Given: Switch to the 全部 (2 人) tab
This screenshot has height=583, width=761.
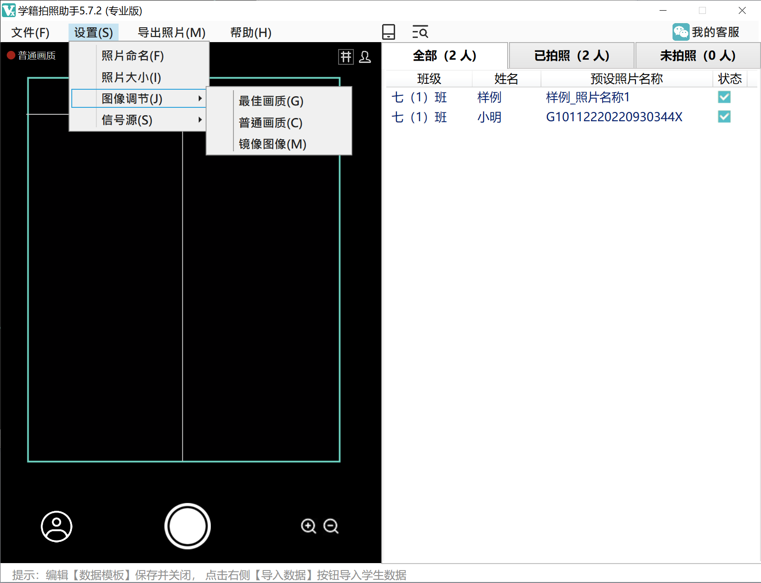Looking at the screenshot, I should click(445, 56).
